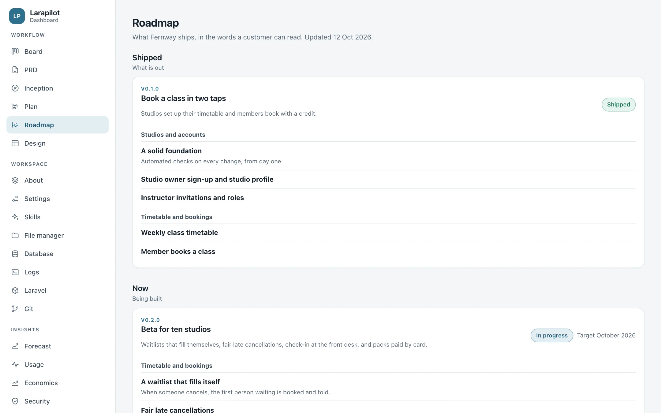Open the File manager link
The height and width of the screenshot is (413, 661).
(x=58, y=235)
